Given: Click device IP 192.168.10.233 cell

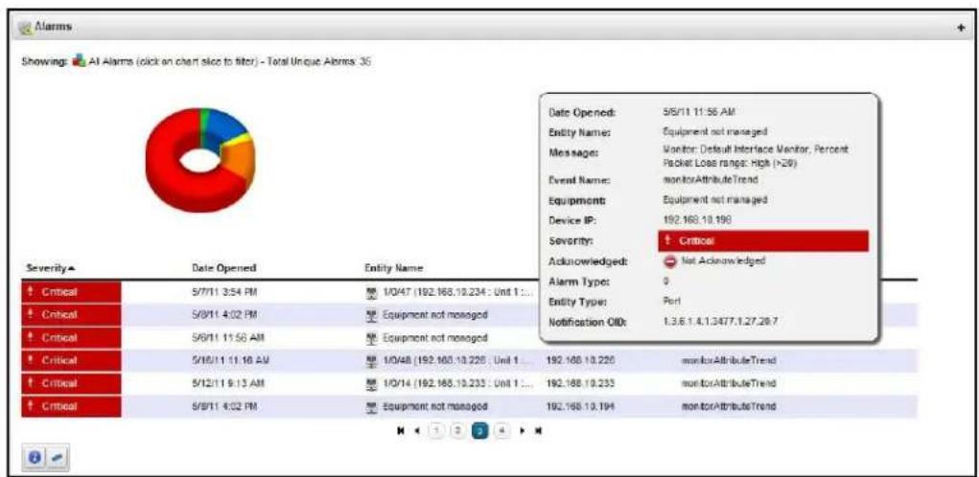Looking at the screenshot, I should (581, 383).
